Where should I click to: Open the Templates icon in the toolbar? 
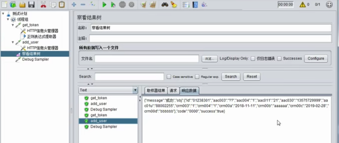coord(13,4)
